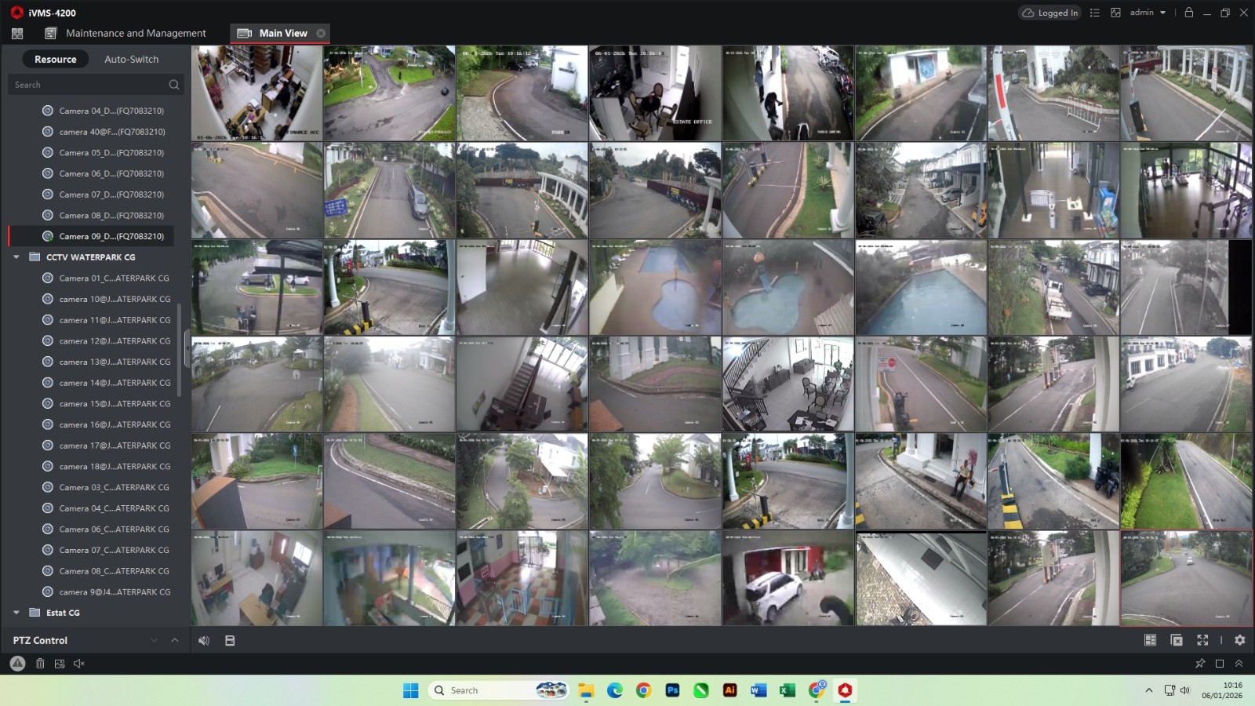This screenshot has width=1255, height=706.
Task: Toggle audio speaker in live view toolbar
Action: click(204, 640)
